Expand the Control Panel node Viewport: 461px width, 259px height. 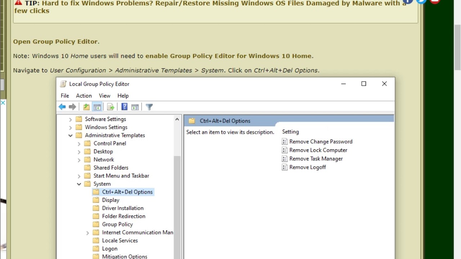point(79,144)
